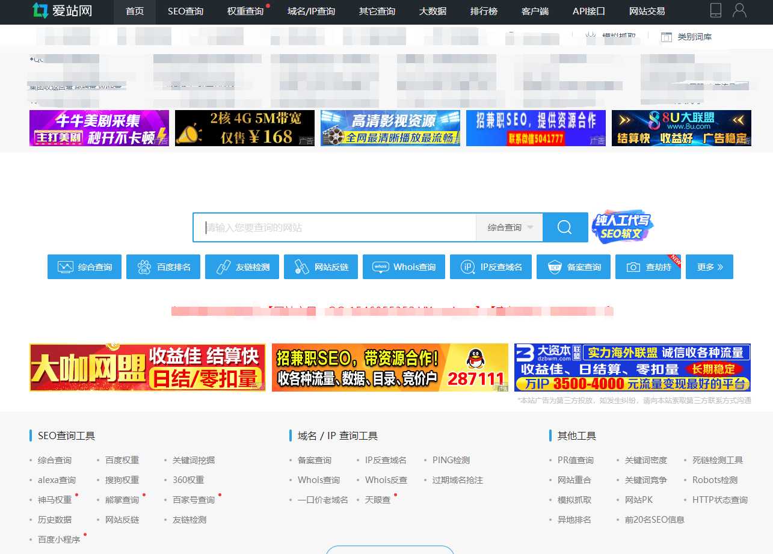Viewport: 773px width, 554px height.
Task: Open 历史数据 link
Action: pos(55,520)
